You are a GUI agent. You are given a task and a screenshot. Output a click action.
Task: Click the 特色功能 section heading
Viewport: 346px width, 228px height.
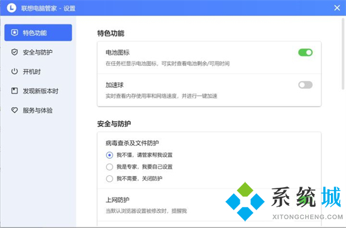click(x=111, y=33)
